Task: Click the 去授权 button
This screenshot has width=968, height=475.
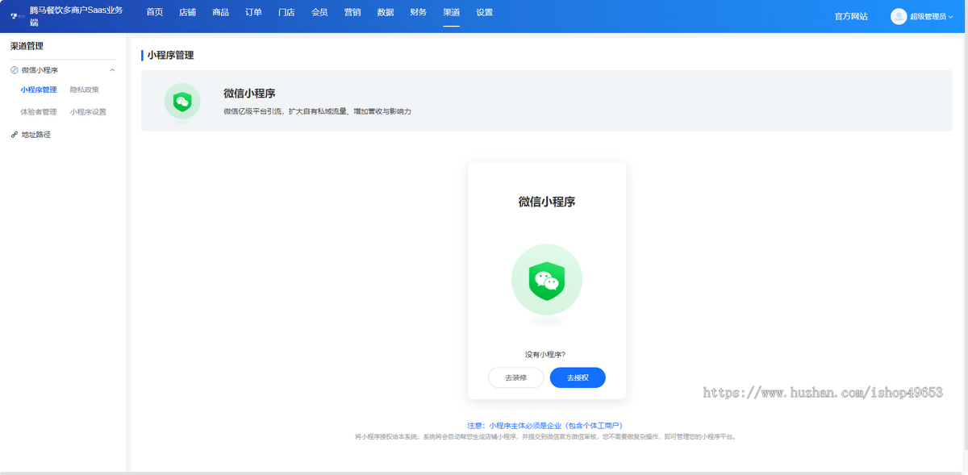Action: (578, 377)
